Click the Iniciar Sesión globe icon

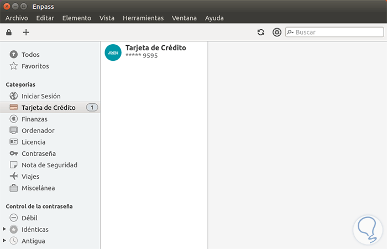click(14, 96)
